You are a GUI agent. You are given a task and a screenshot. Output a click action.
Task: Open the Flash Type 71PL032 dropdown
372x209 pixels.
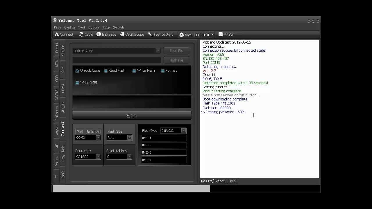(x=184, y=131)
